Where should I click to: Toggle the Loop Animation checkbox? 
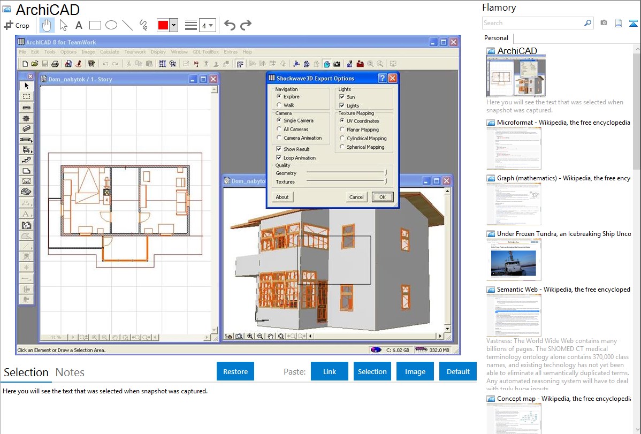pyautogui.click(x=279, y=157)
